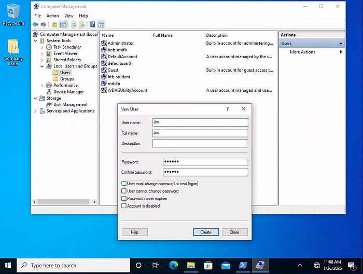Open the File menu
This screenshot has height=274, width=363.
click(37, 16)
